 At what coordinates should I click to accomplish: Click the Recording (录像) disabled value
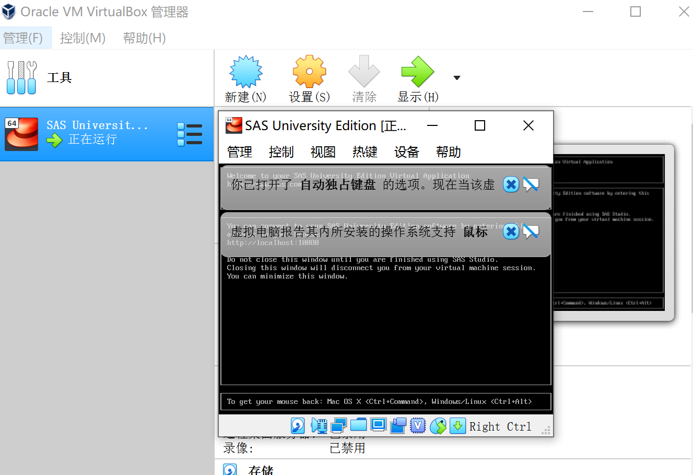coord(347,448)
